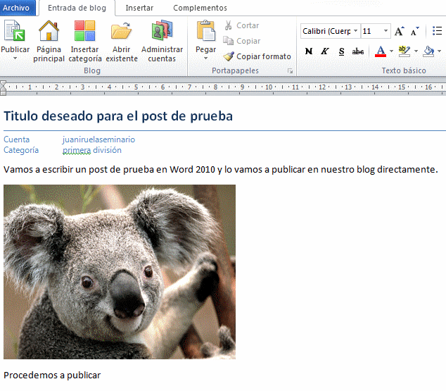Image resolution: width=446 pixels, height=391 pixels.
Task: Apply the red font color swatch
Action: [x=381, y=51]
